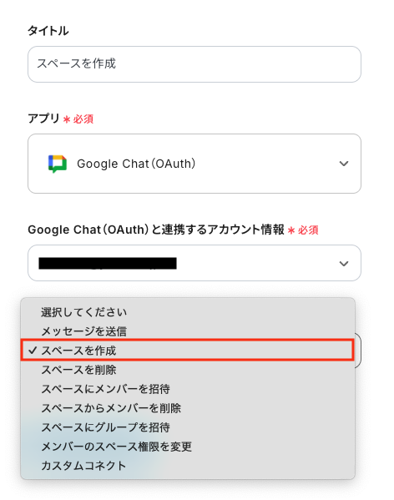Select the スペースを作成 option
Viewport: 394px width, 500px height.
pos(188,351)
